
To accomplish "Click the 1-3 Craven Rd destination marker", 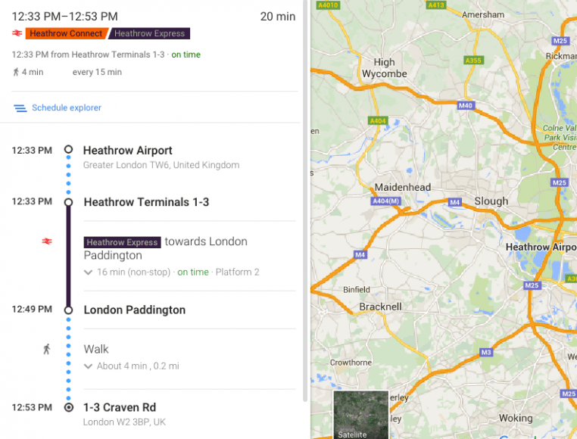I will coord(68,407).
